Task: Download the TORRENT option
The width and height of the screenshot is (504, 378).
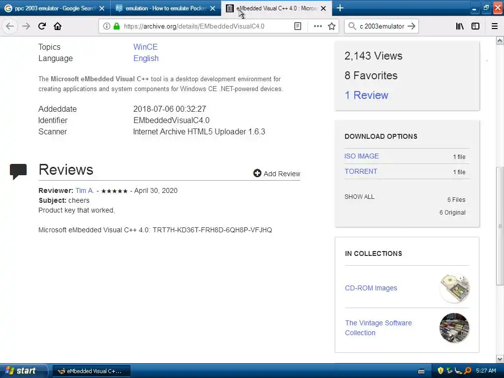Action: 361,171
